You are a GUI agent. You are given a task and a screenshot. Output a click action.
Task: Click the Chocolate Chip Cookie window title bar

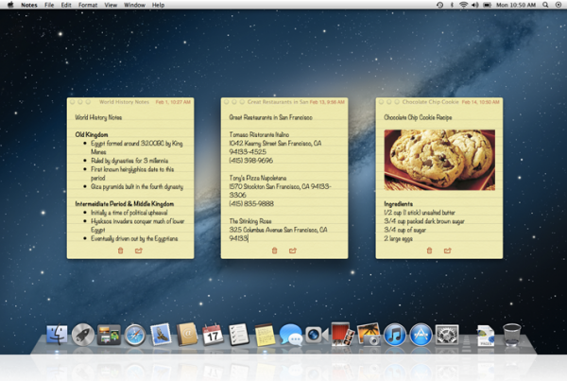439,102
